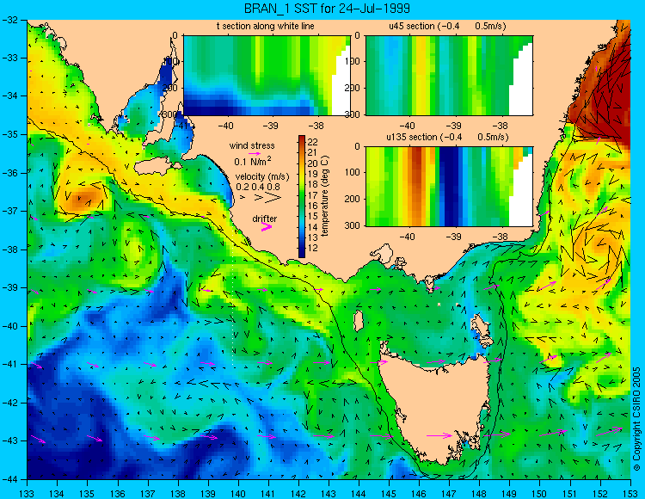Click the 'temperature (deg C)' vertical label
This screenshot has height=499, width=645.
coord(325,196)
